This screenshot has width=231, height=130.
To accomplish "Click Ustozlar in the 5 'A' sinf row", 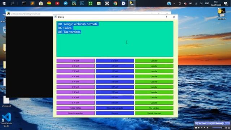I will [154, 82].
